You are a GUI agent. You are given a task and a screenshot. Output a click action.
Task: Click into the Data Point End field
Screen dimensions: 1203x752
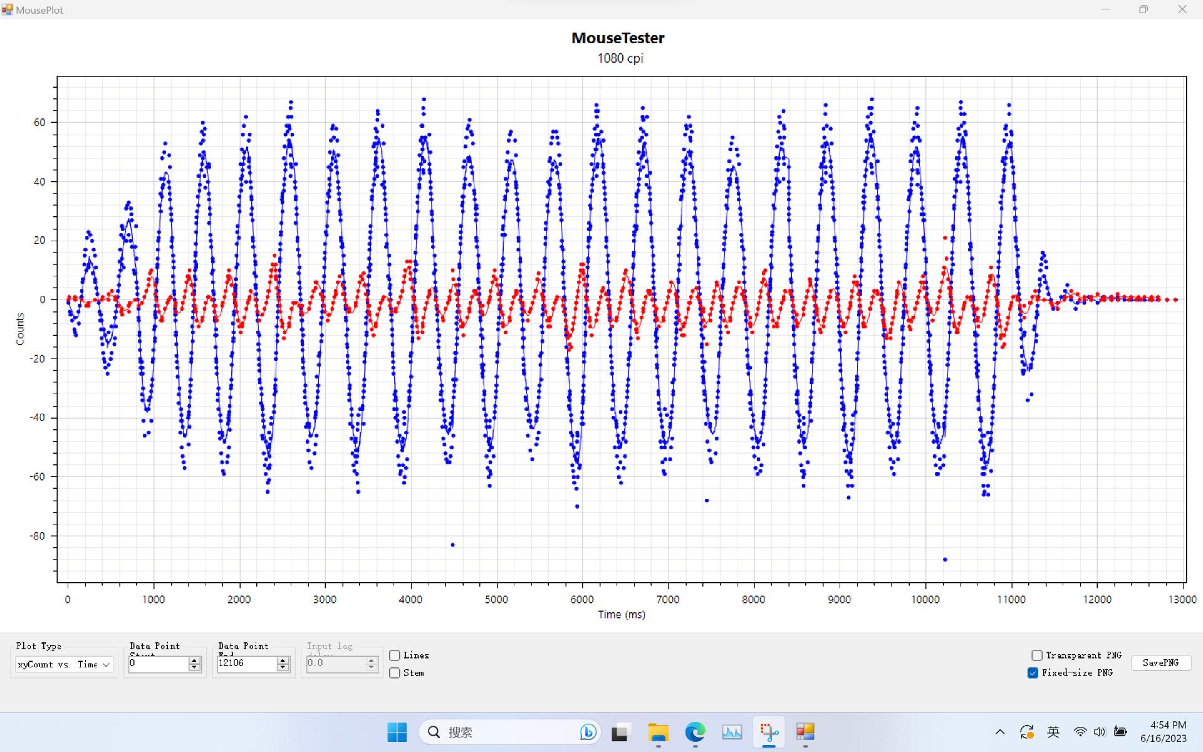[x=246, y=664]
